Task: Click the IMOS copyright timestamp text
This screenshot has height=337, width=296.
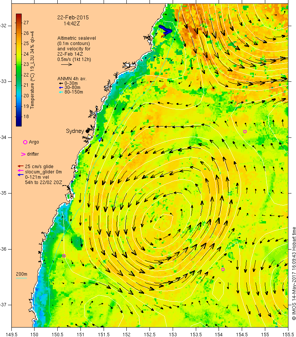Action: coord(294,273)
